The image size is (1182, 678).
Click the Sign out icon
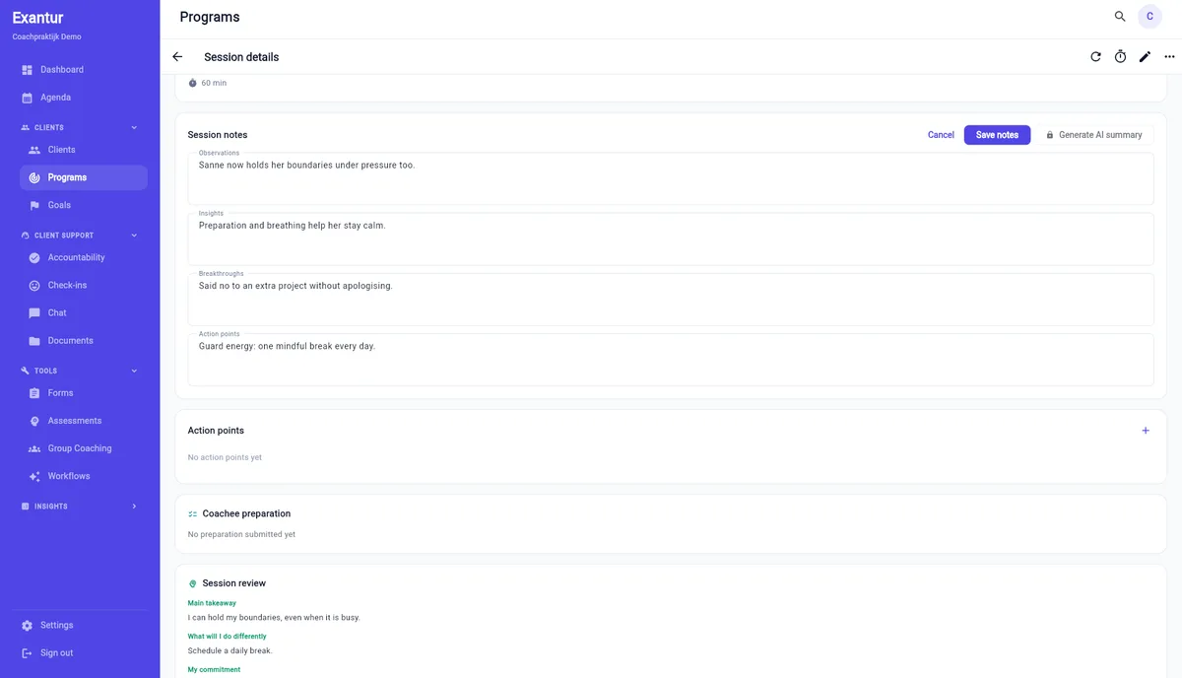[x=28, y=653]
